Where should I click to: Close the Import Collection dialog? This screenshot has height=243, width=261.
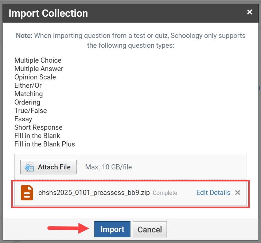pyautogui.click(x=250, y=12)
